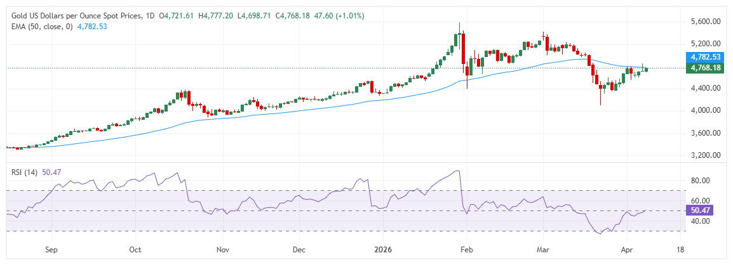Click the Oct date axis label
The width and height of the screenshot is (733, 265).
135,250
